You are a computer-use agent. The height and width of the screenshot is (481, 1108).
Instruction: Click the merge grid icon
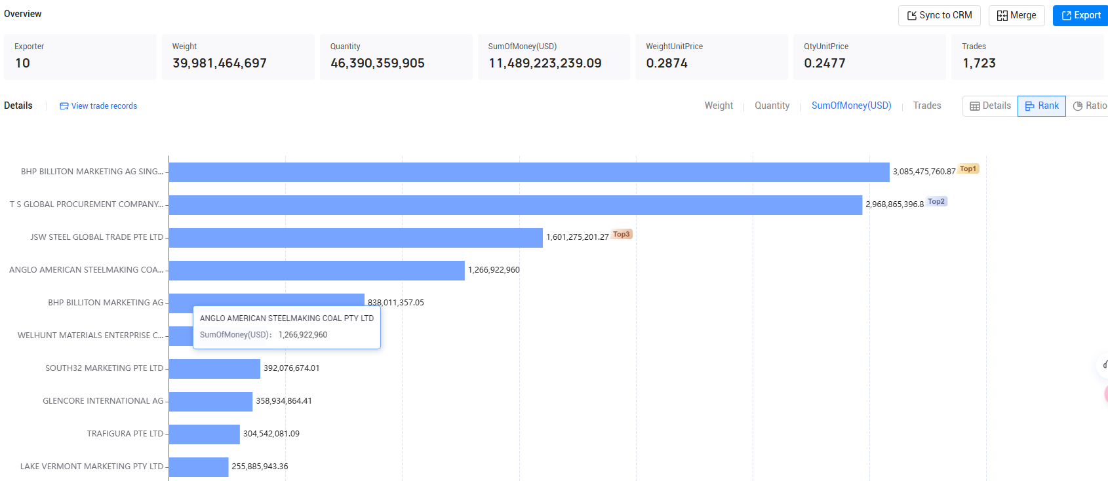click(1002, 16)
